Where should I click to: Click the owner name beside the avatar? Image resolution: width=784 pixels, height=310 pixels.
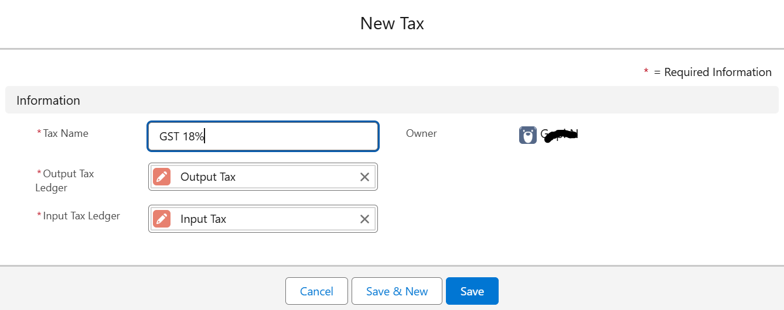(560, 135)
